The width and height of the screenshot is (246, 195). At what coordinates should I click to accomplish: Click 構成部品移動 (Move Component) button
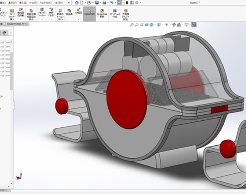click(x=21, y=11)
